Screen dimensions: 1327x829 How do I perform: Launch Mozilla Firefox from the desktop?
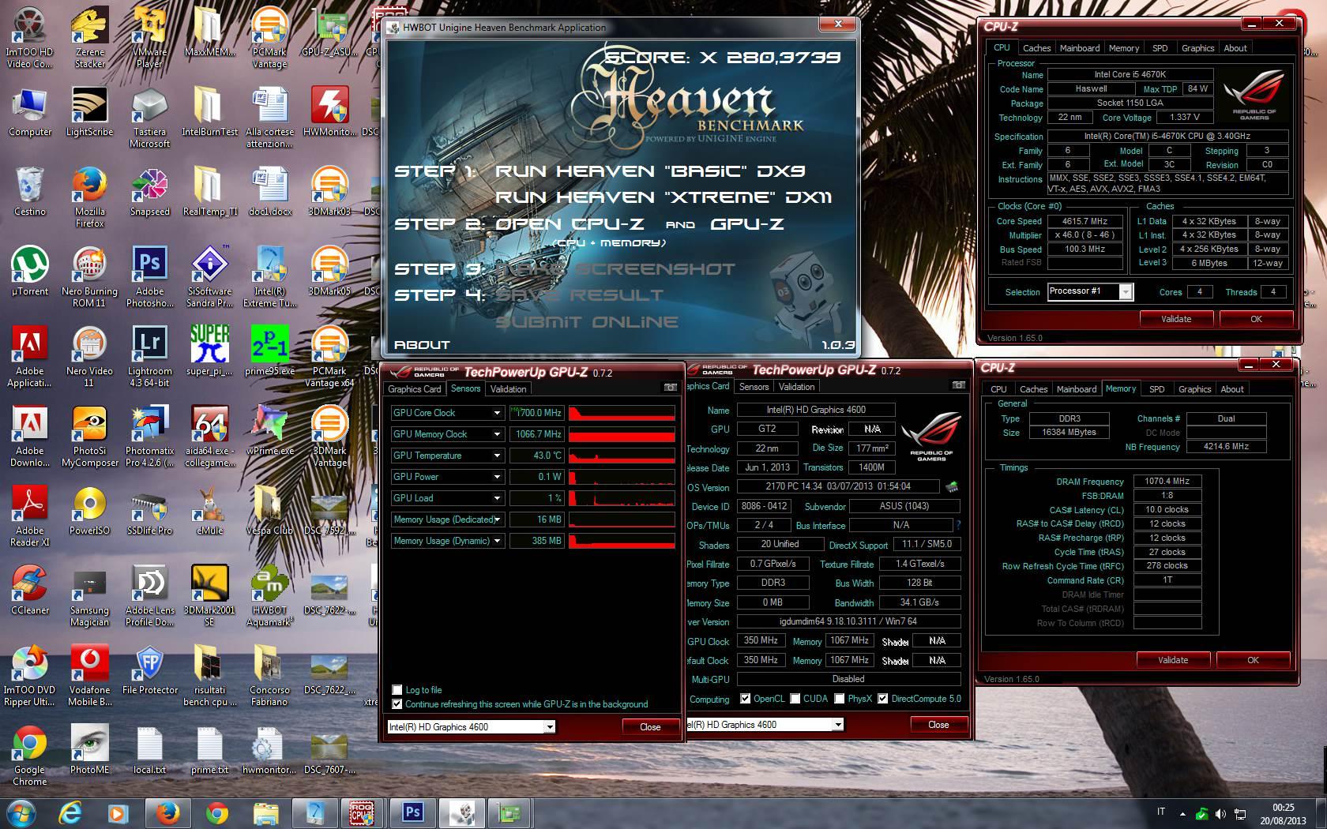click(x=89, y=197)
